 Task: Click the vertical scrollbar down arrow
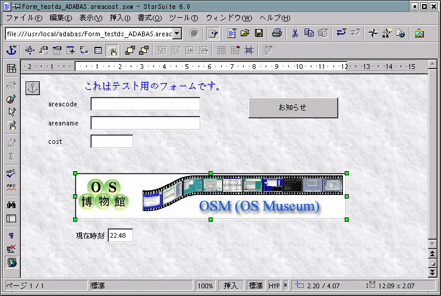coord(432,243)
